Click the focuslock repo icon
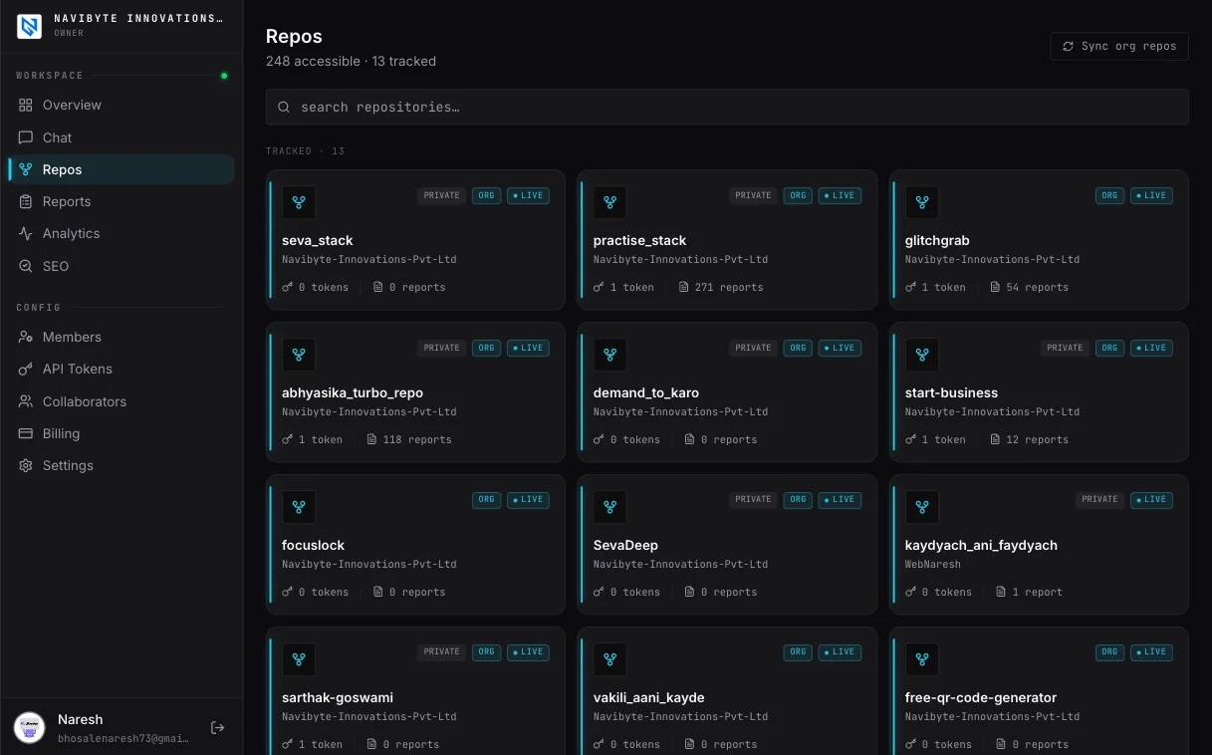Screen dimensions: 1212x755 [299, 507]
